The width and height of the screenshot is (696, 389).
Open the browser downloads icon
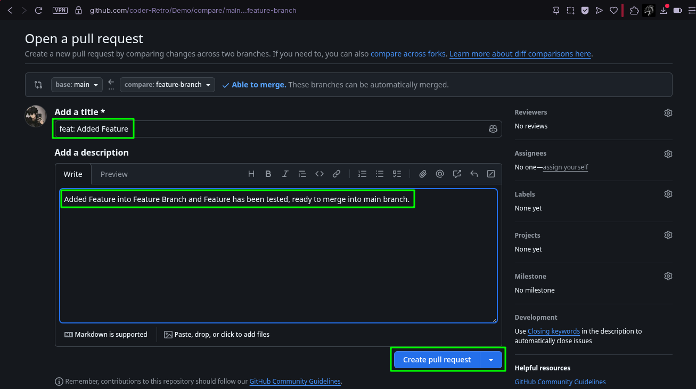[x=664, y=10]
